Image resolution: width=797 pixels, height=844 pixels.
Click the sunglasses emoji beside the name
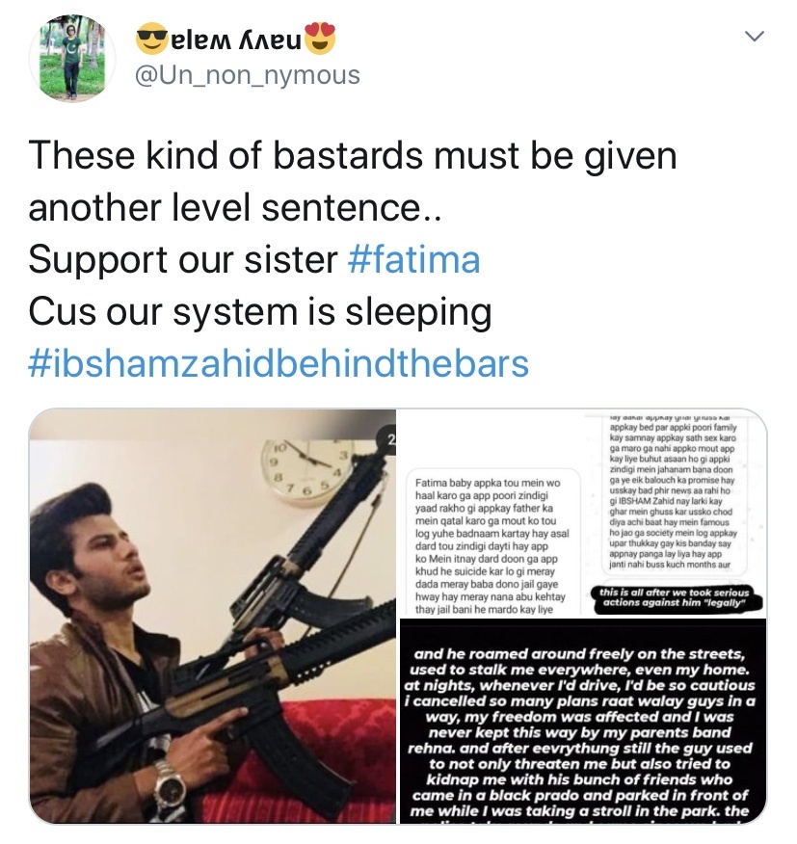[x=151, y=39]
